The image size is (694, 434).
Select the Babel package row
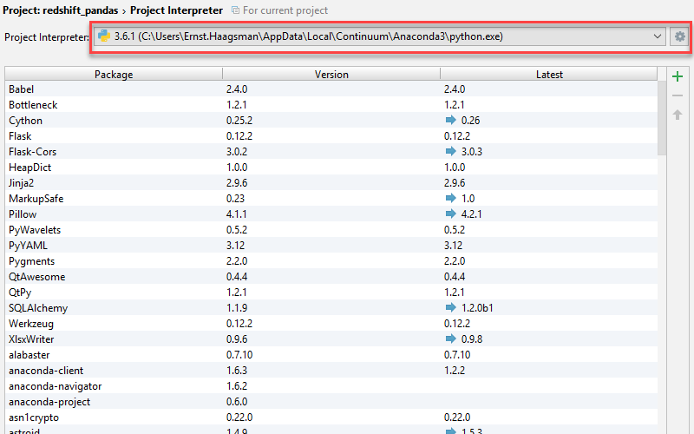[331, 89]
